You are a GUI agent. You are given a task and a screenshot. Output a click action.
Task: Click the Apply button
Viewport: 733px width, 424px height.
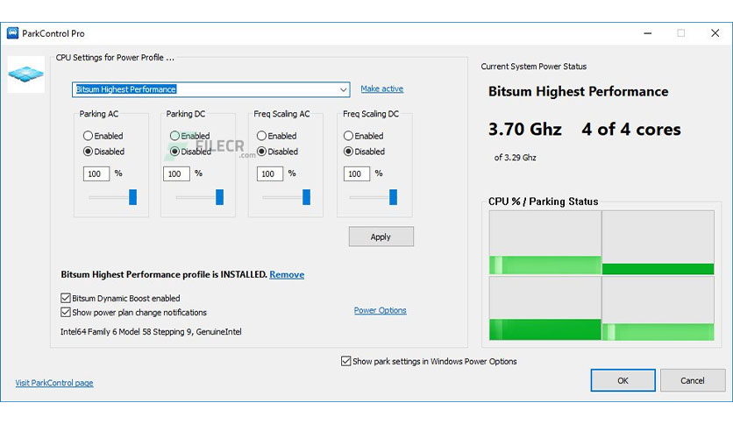[x=381, y=237]
